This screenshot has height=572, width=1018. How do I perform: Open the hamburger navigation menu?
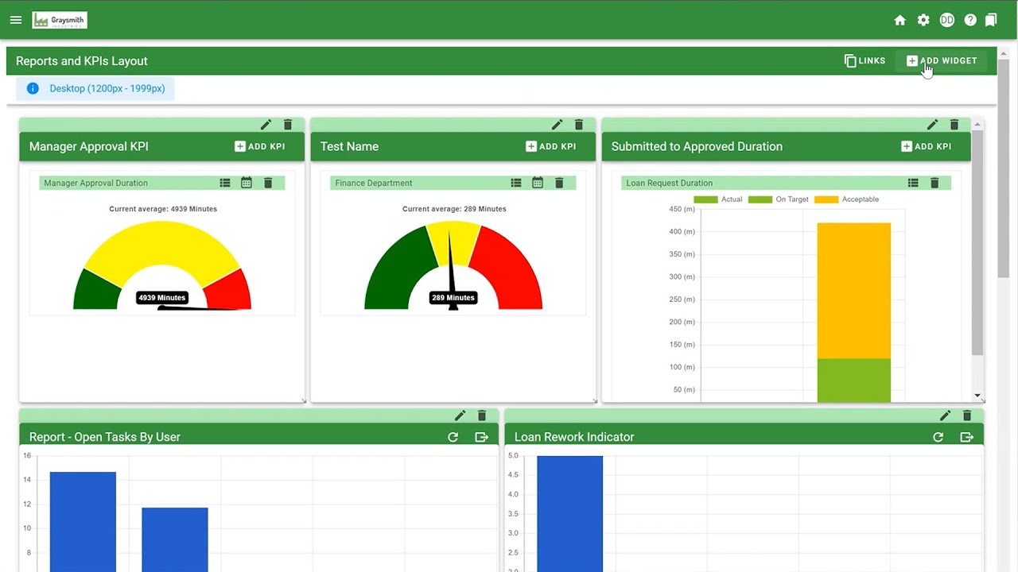pyautogui.click(x=16, y=20)
